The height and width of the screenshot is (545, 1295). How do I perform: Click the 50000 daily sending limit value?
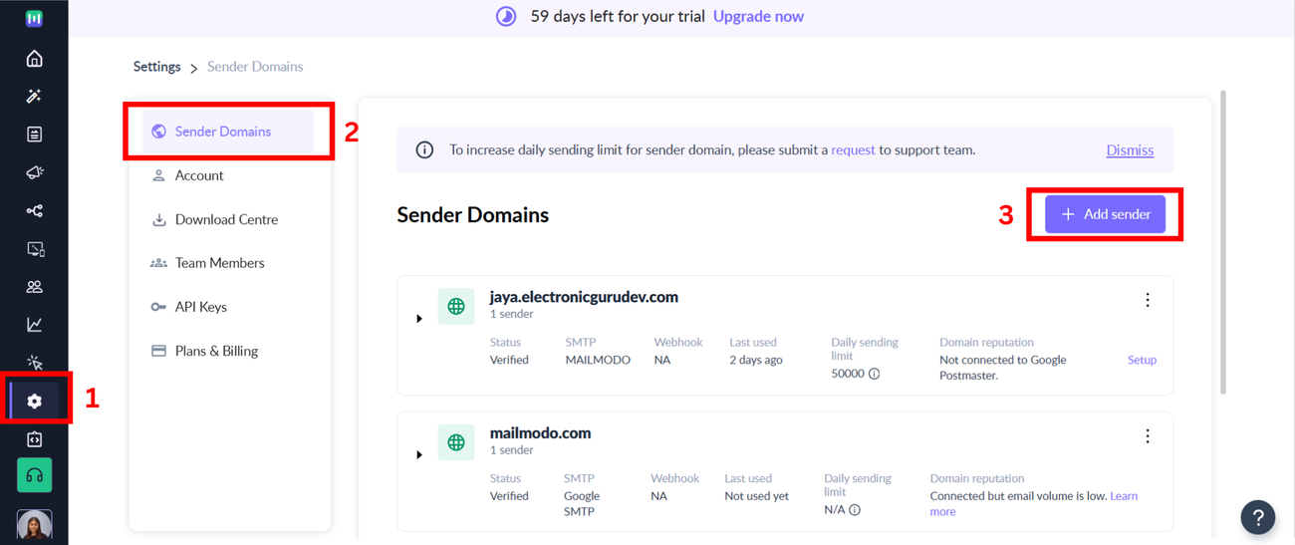848,374
